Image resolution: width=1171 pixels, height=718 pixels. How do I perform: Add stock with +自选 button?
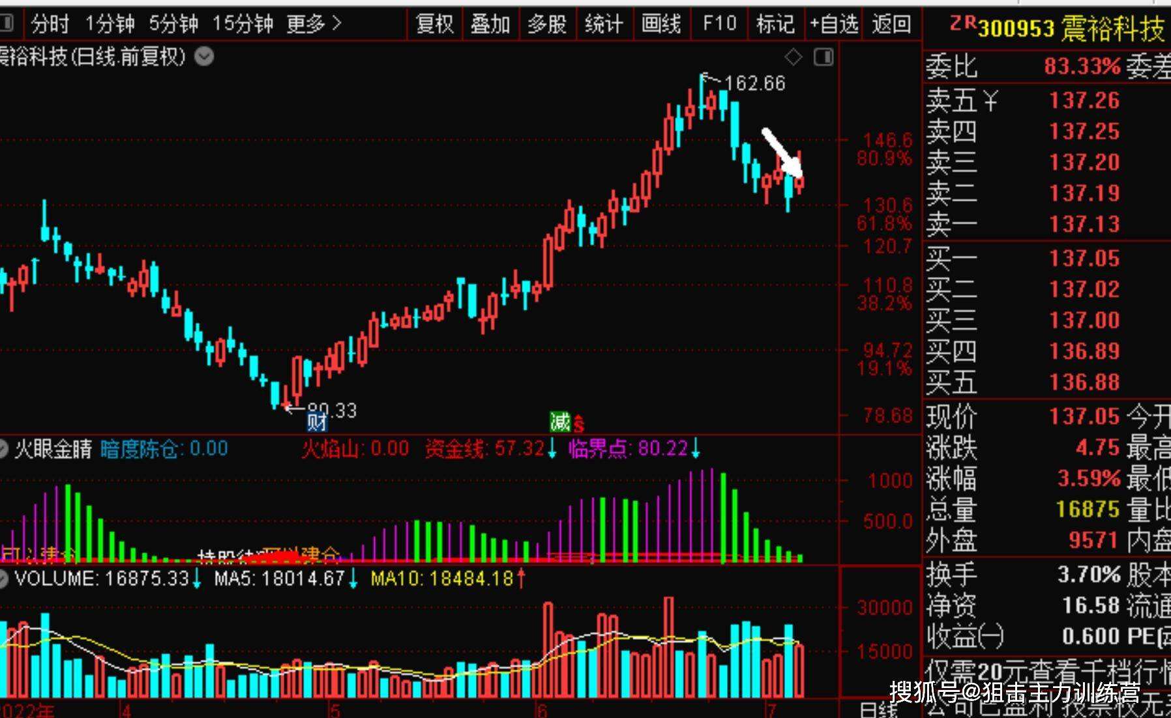click(834, 25)
